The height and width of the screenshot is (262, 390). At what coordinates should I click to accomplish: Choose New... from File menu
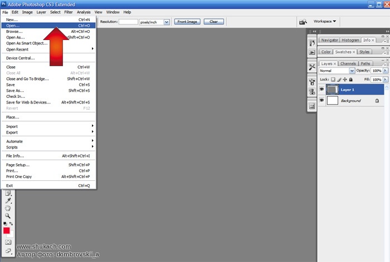click(x=48, y=19)
